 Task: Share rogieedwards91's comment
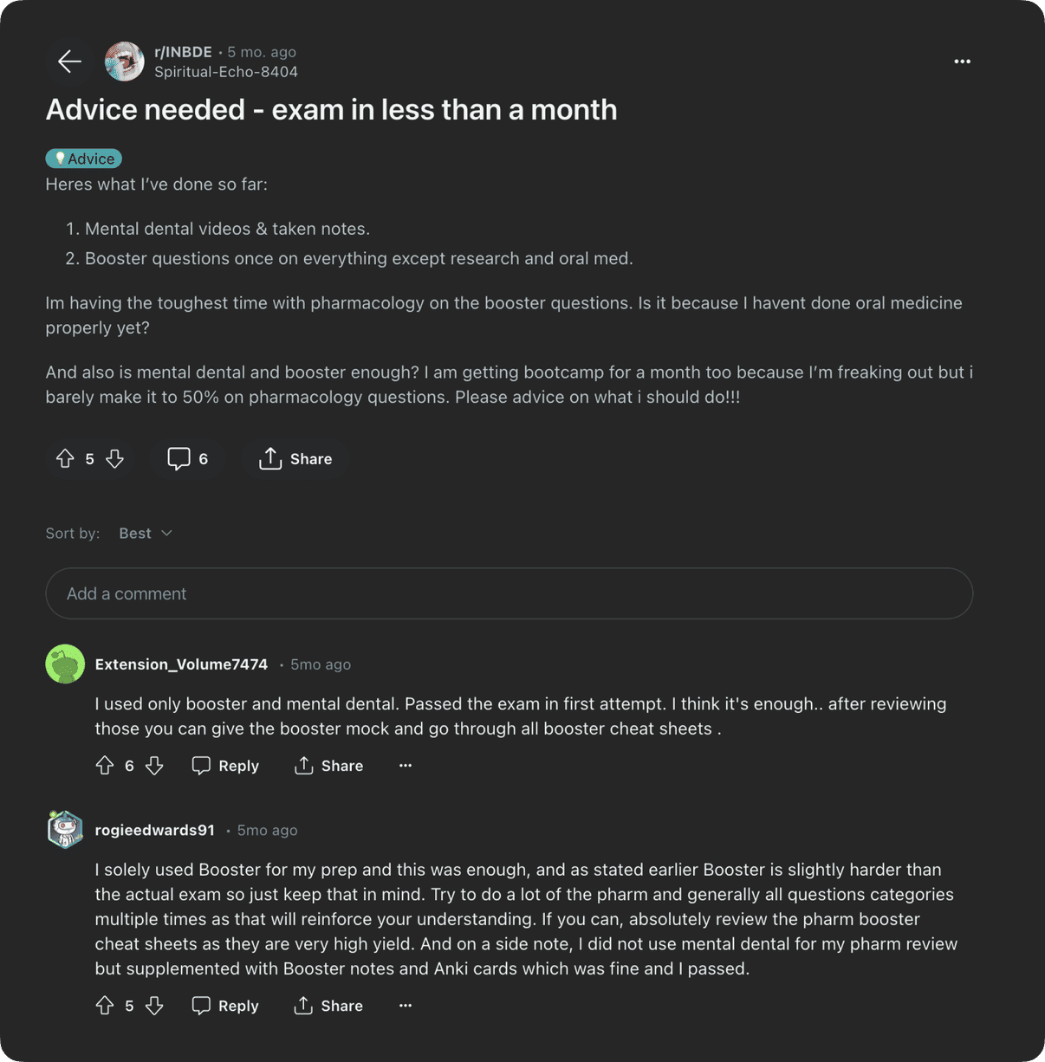point(328,1006)
